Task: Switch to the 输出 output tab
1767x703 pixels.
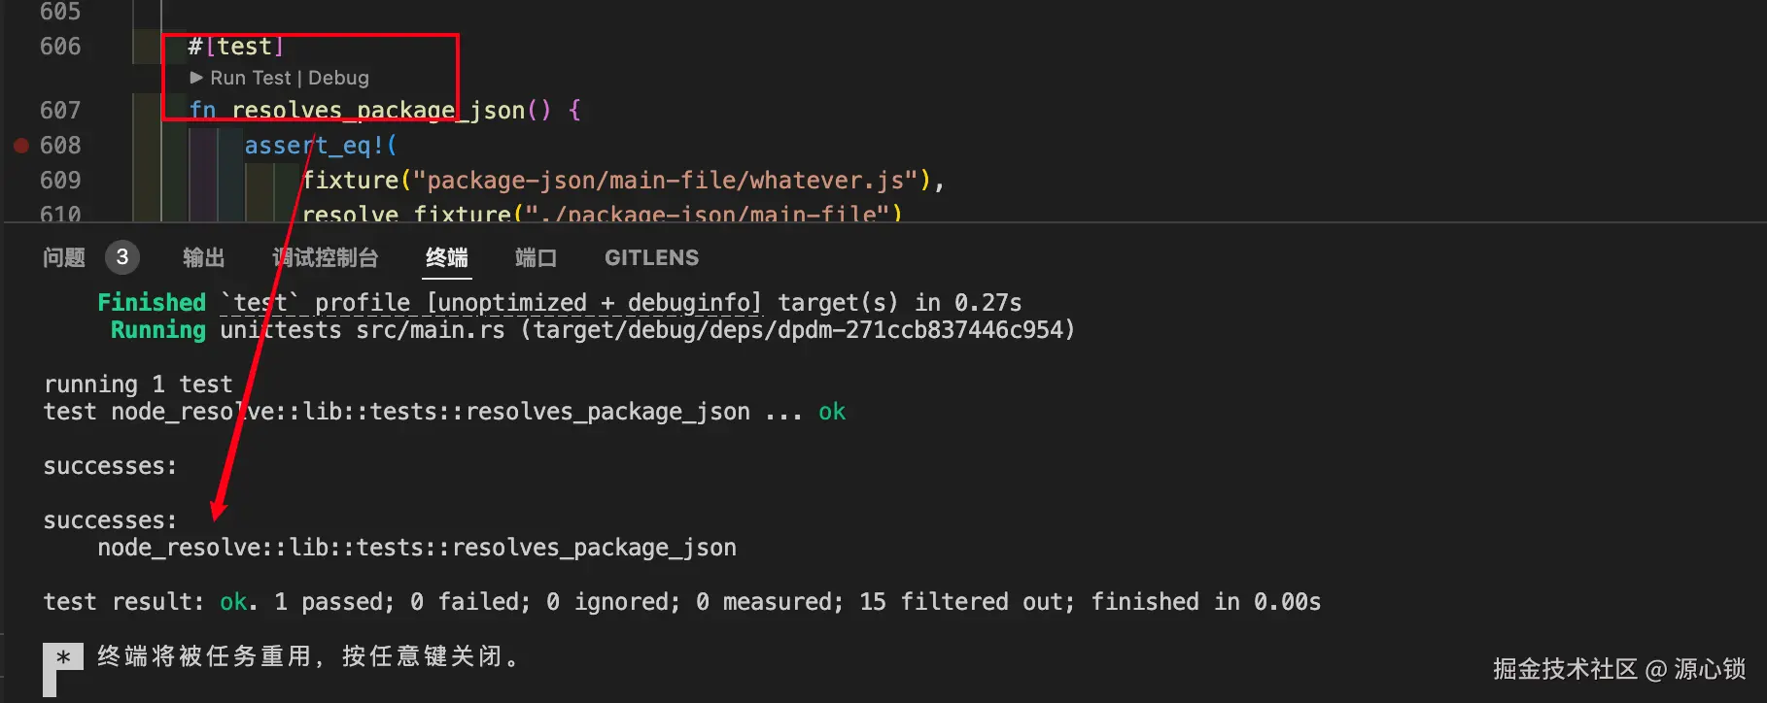Action: [x=204, y=257]
